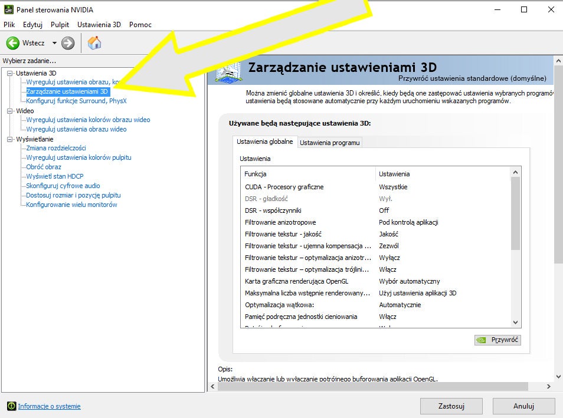Open the Plik menu
Viewport: 563px width, 418px height.
click(9, 25)
